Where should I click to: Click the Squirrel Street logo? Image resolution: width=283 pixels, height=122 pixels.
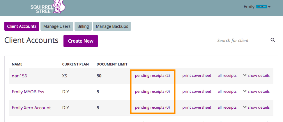click(x=48, y=7)
